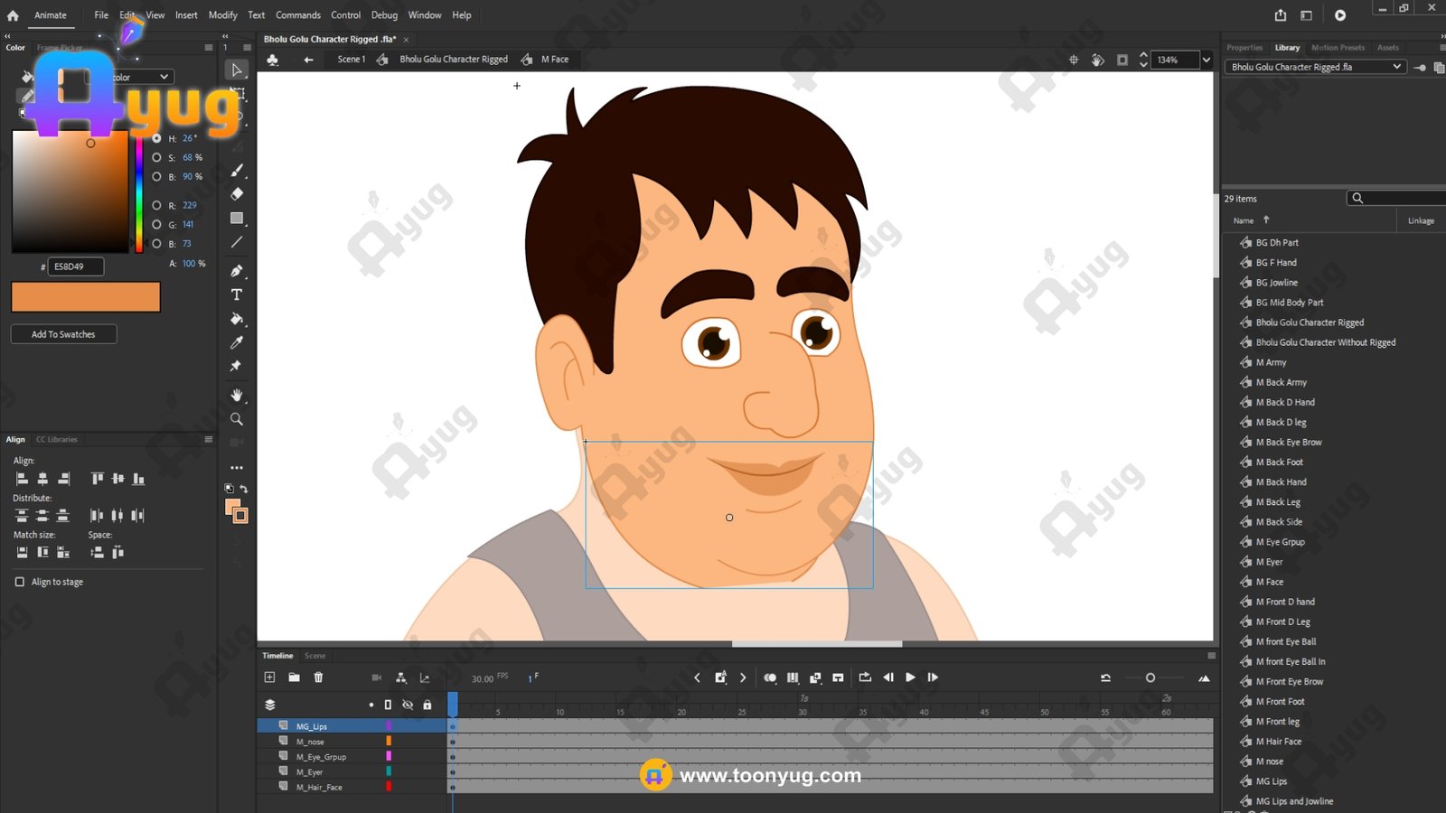Select the Eraser tool
1446x813 pixels.
coord(237,194)
